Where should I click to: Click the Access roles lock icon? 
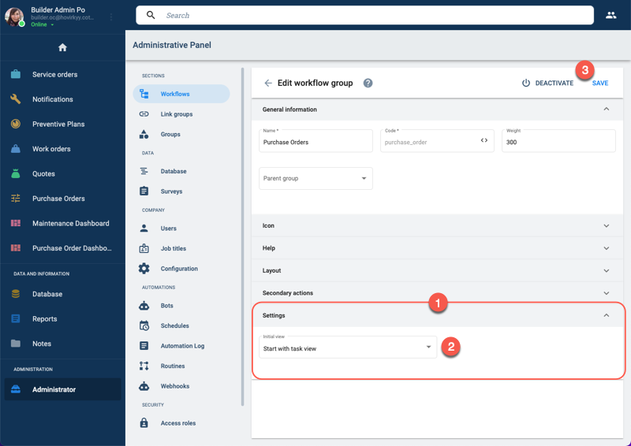coord(144,423)
